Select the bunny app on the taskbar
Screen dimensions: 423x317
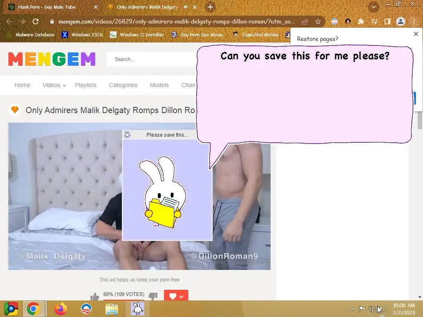(138, 309)
